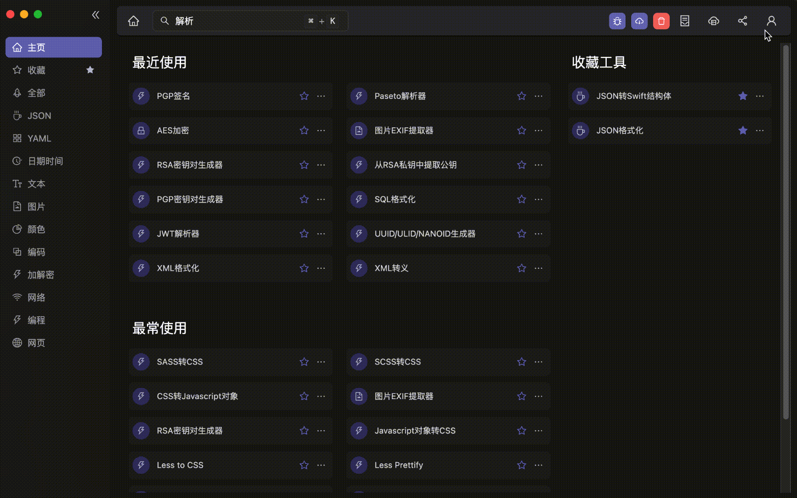Click the home icon in top toolbar
The width and height of the screenshot is (797, 498).
pos(133,21)
